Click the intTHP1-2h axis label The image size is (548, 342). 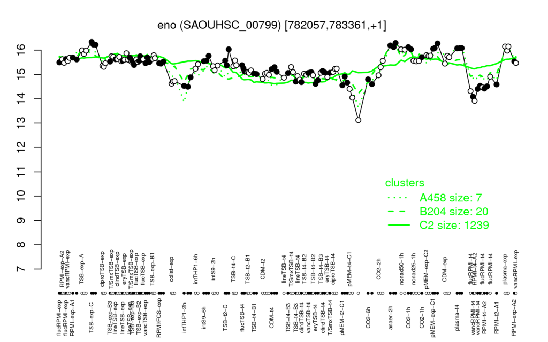(x=185, y=316)
